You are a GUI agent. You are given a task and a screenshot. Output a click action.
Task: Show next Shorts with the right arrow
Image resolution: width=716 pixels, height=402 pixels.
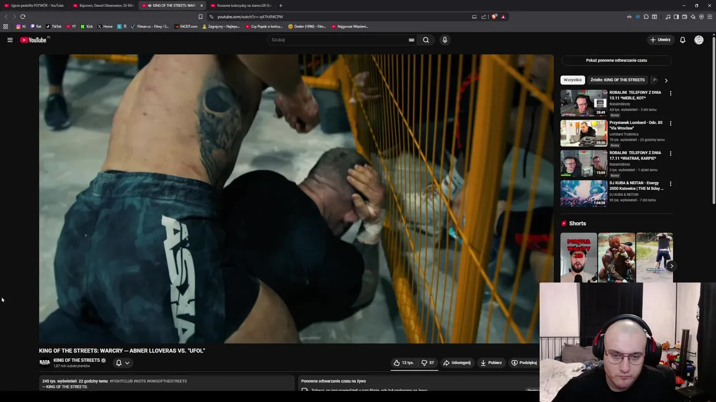(x=671, y=266)
